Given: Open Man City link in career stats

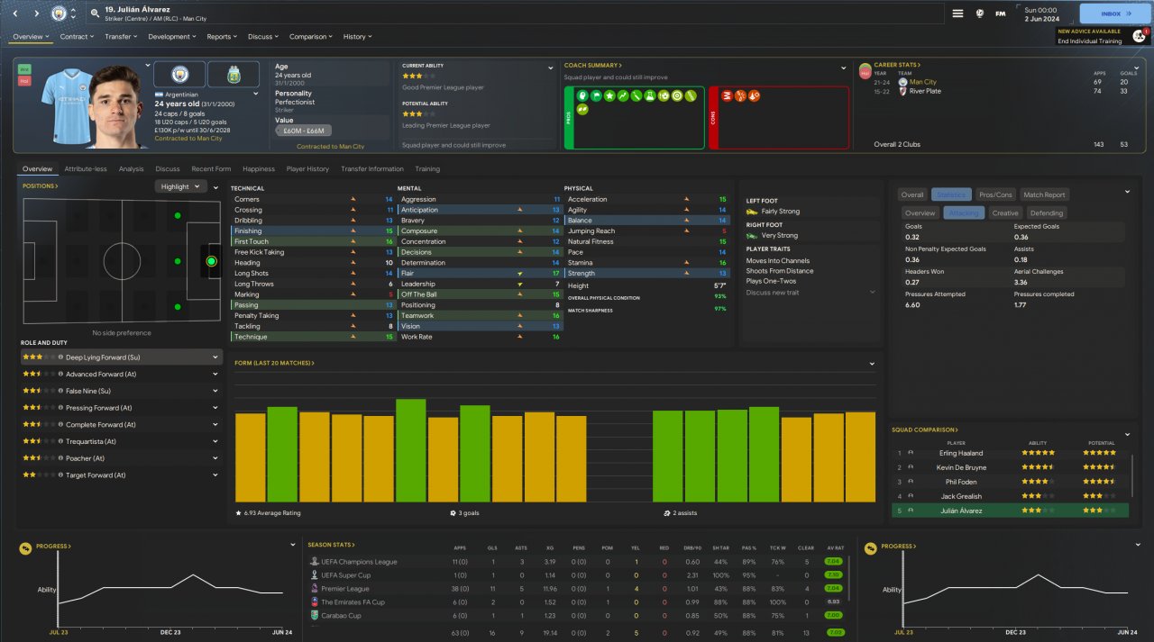Looking at the screenshot, I should coord(922,82).
